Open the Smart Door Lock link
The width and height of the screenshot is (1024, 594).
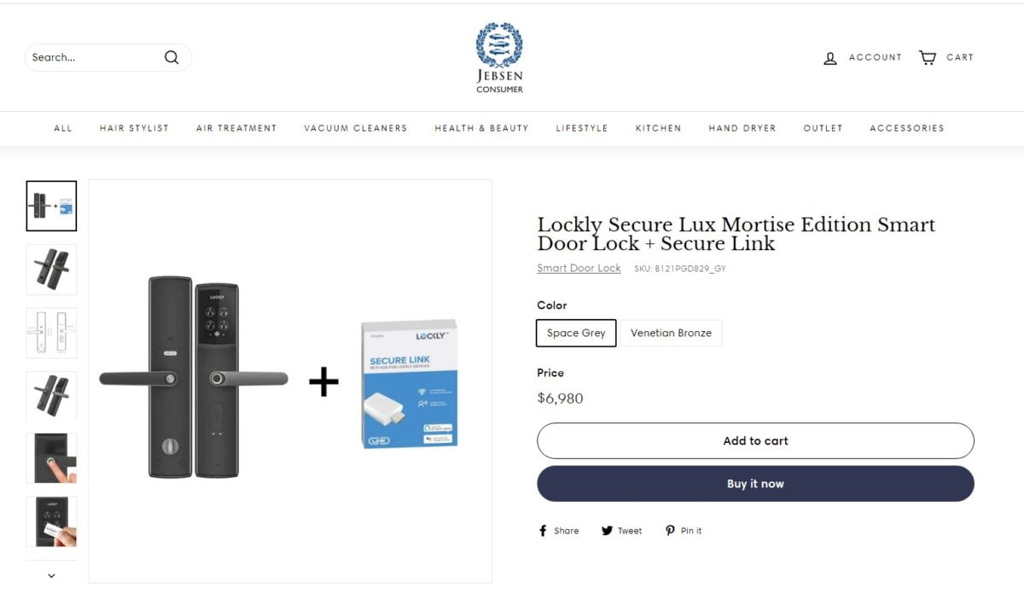579,268
